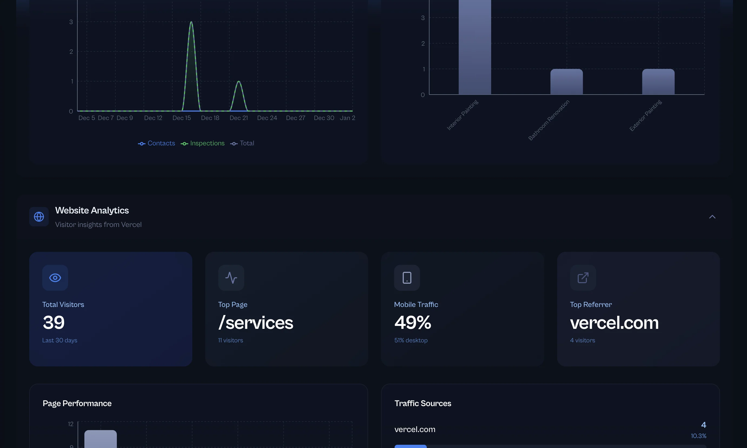Click the activity pulse icon on Top Page card
This screenshot has width=747, height=448.
[231, 278]
